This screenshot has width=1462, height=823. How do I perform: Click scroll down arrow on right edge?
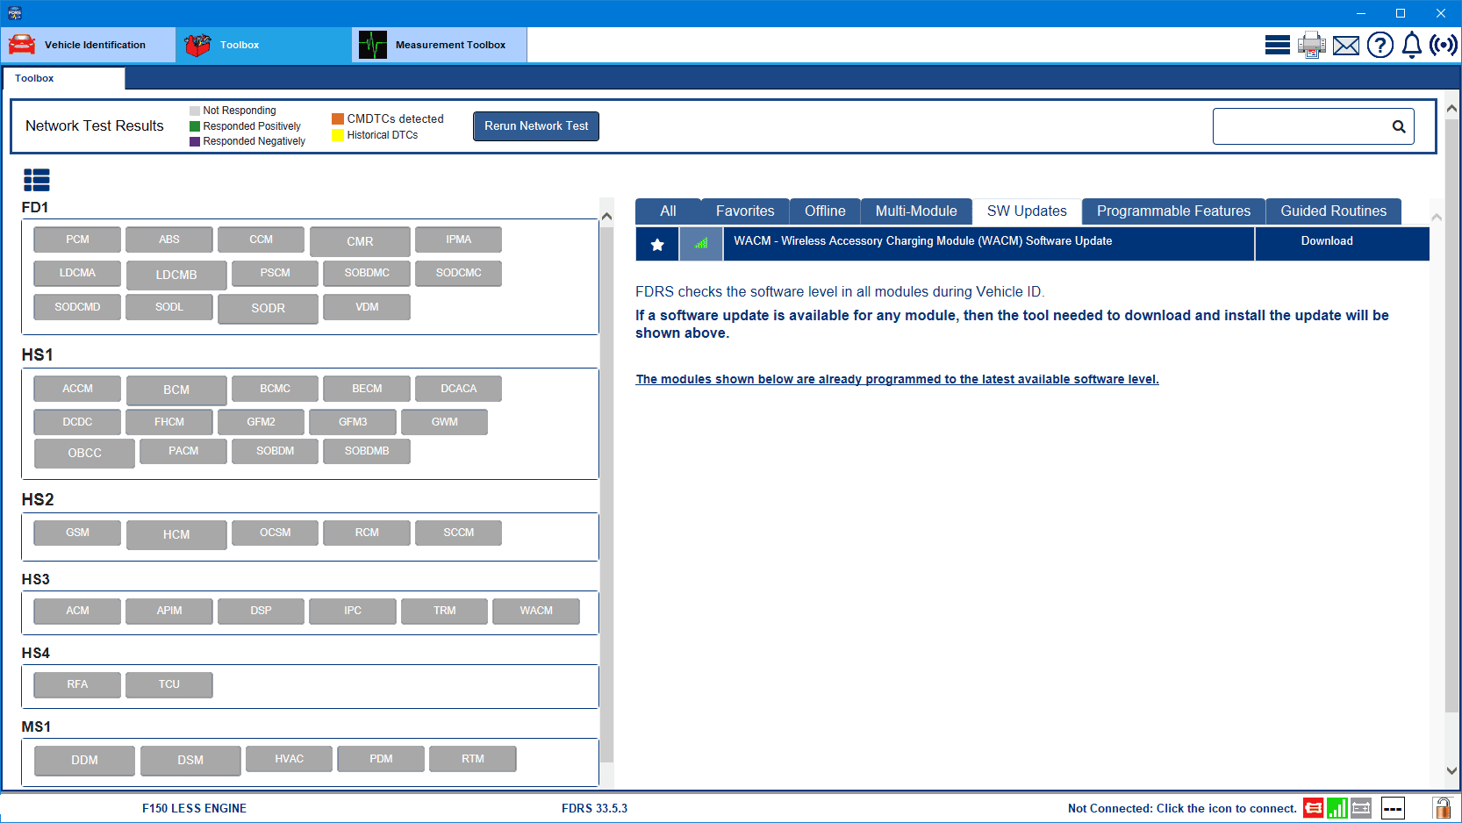coord(1451,770)
